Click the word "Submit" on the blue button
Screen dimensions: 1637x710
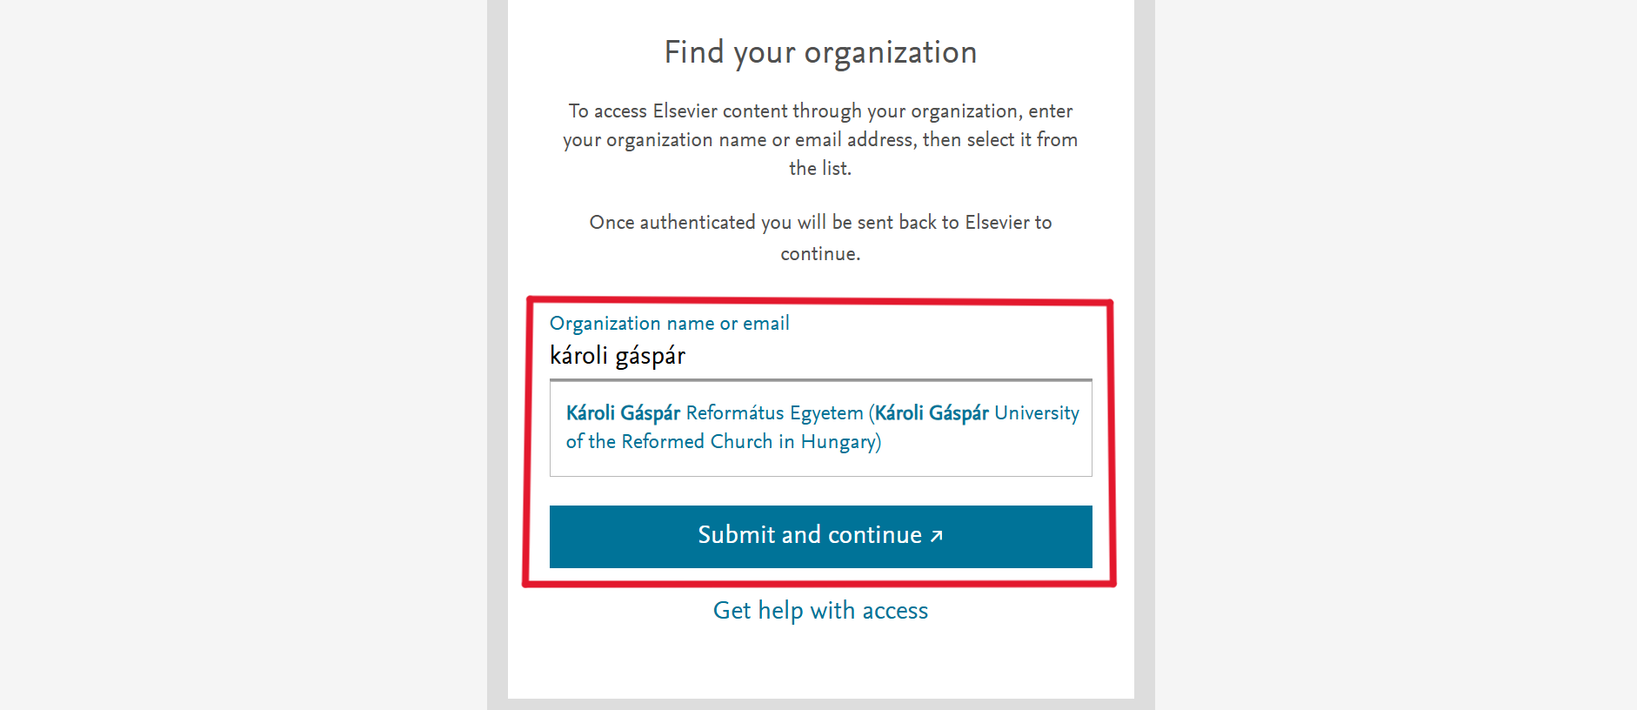click(x=736, y=535)
